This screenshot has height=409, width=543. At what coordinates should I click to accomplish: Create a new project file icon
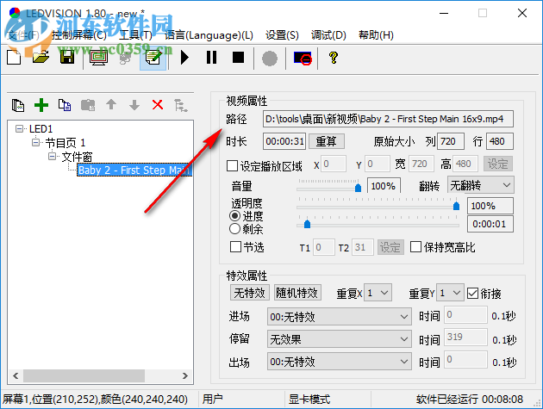tap(14, 58)
